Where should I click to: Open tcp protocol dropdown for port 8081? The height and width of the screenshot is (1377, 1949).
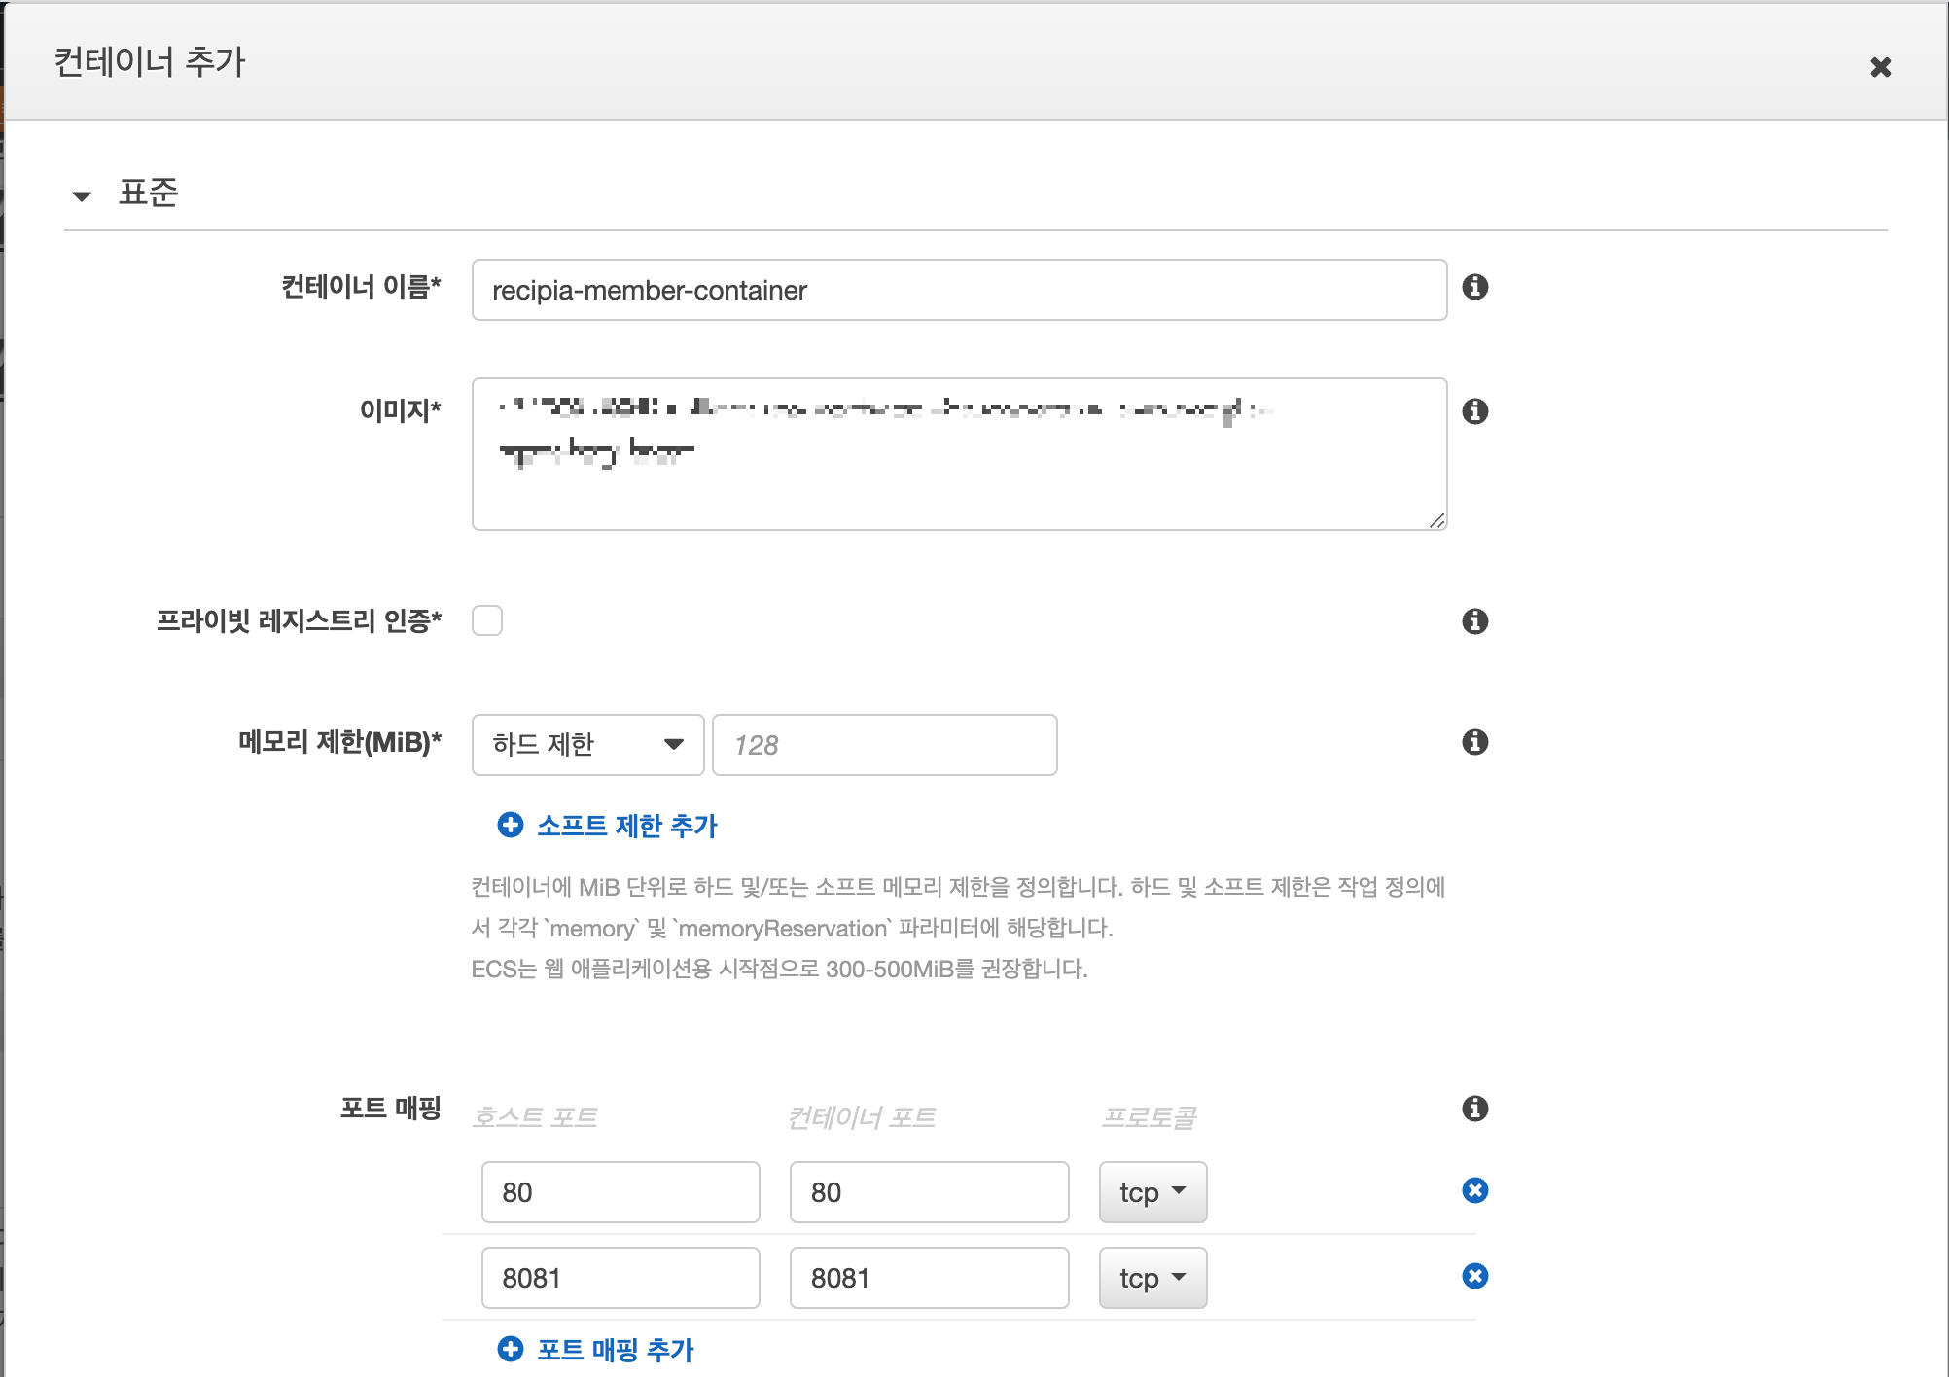[1152, 1278]
